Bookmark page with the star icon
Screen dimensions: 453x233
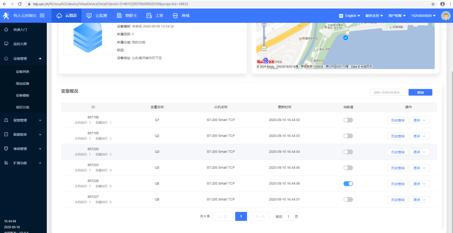tap(433, 4)
